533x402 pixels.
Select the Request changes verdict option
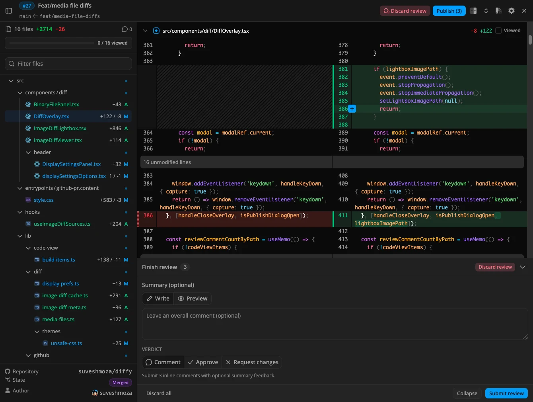252,362
